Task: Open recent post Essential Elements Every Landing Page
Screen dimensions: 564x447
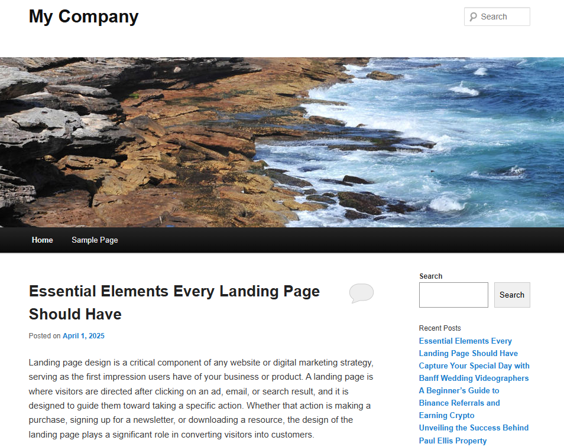Action: click(468, 347)
